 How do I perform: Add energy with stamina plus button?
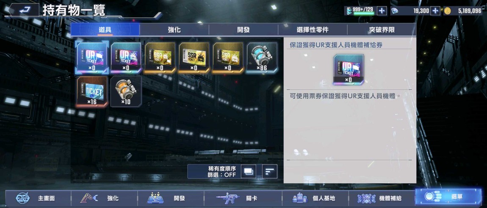pos(382,11)
